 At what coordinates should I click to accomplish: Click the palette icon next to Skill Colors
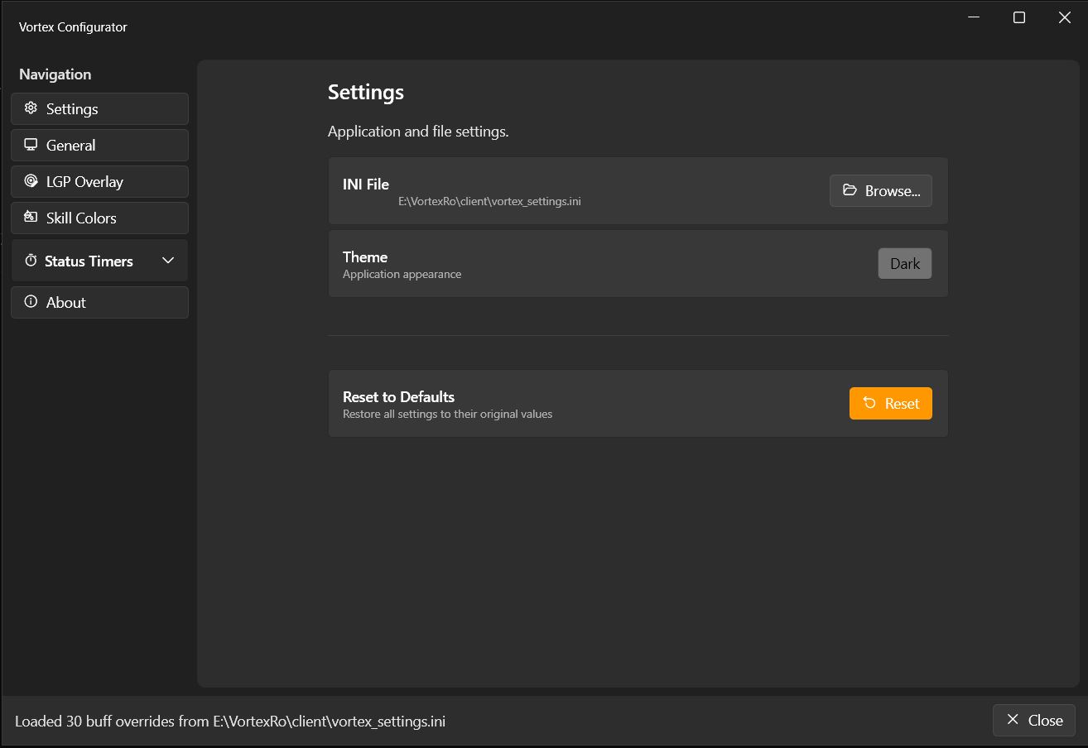tap(31, 218)
